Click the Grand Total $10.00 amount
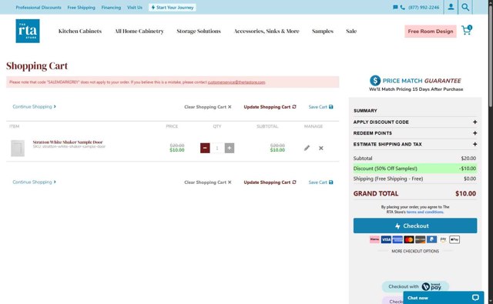Screen dimensions: 493x304 pyautogui.click(x=465, y=193)
